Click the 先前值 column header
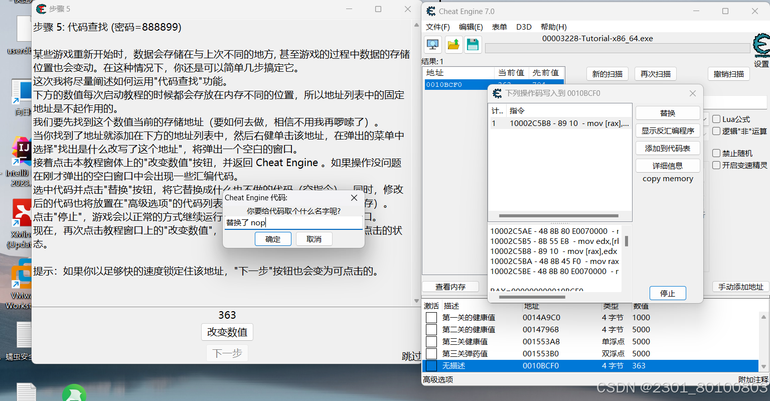The image size is (770, 401). (546, 73)
